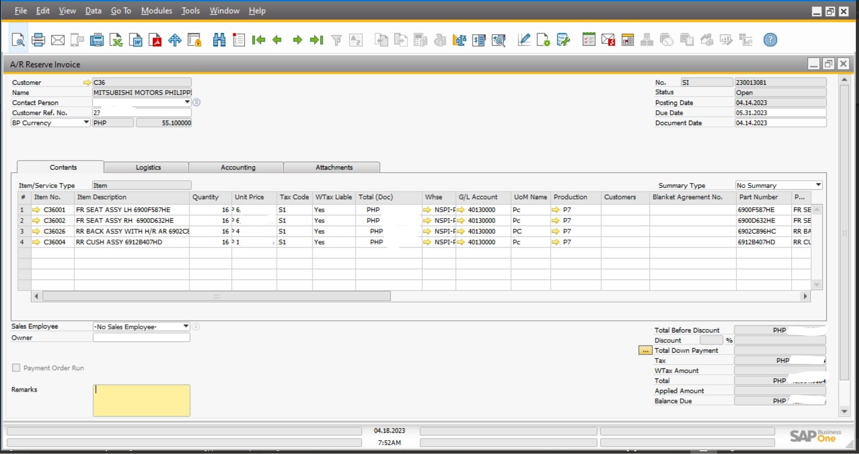
Task: Open Print Preview from the toolbar
Action: pos(18,40)
